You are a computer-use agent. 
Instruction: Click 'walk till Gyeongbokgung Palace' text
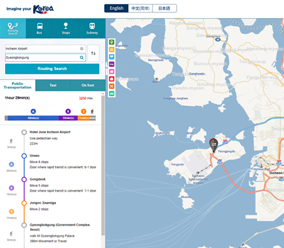click(x=52, y=236)
